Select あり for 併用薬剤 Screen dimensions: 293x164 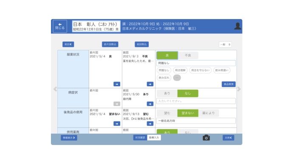[167, 131]
